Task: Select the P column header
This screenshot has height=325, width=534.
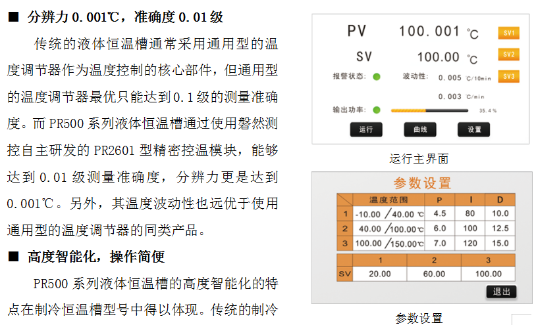Action: 439,200
